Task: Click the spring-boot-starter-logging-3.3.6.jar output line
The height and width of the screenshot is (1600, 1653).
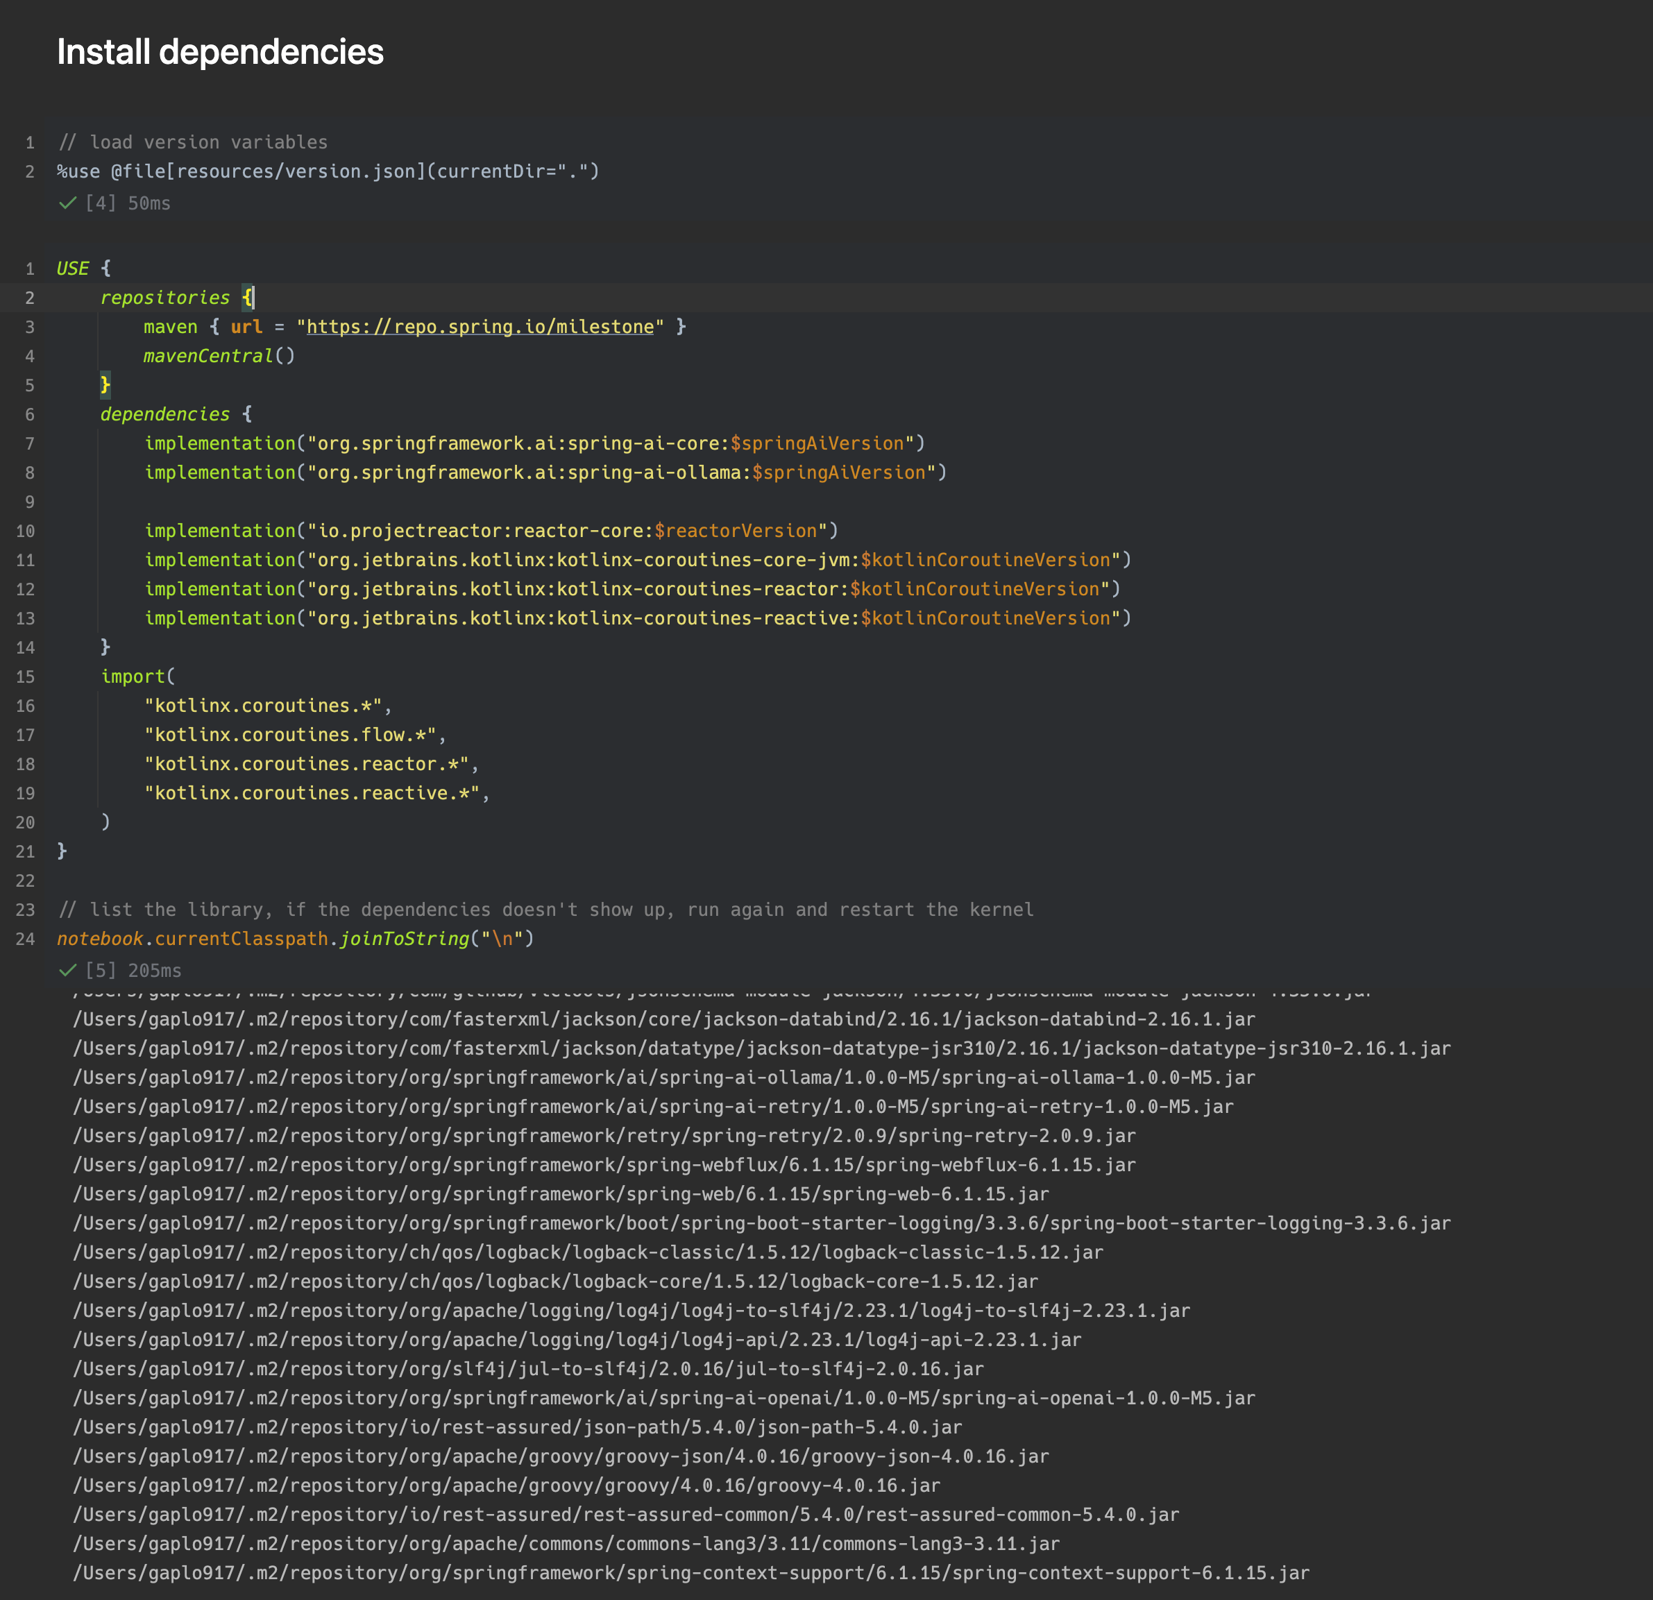Action: click(x=761, y=1224)
